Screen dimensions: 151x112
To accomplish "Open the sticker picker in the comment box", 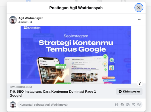I will coord(139,105).
